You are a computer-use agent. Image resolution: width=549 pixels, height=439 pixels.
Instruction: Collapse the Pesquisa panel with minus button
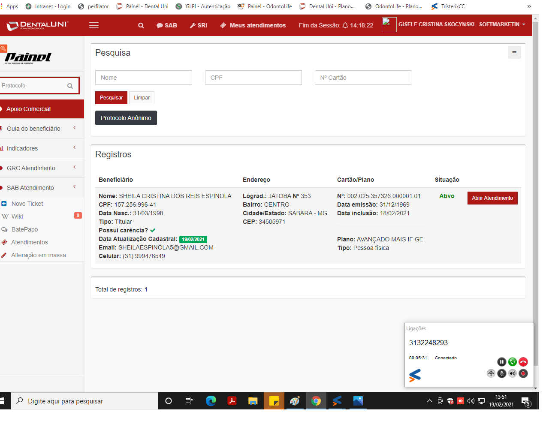click(x=514, y=52)
